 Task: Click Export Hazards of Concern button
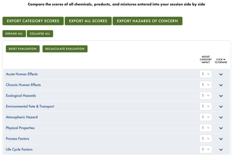pos(148,21)
